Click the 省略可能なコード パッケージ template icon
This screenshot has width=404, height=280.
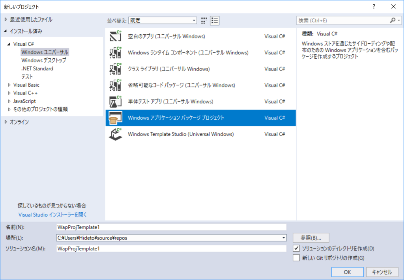click(x=115, y=85)
